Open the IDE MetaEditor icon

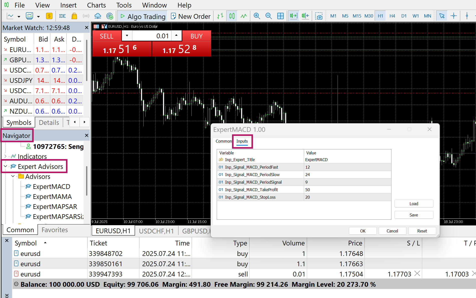tap(62, 16)
